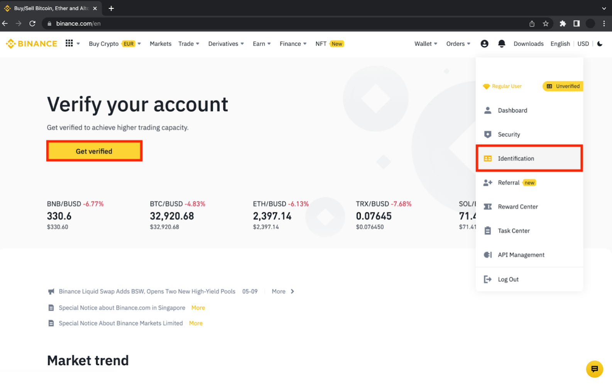Click the Log Out exit icon

click(488, 279)
